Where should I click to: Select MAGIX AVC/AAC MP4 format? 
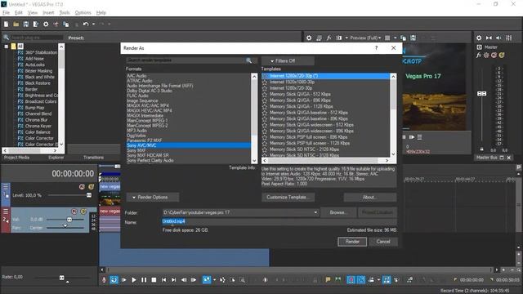tap(148, 105)
